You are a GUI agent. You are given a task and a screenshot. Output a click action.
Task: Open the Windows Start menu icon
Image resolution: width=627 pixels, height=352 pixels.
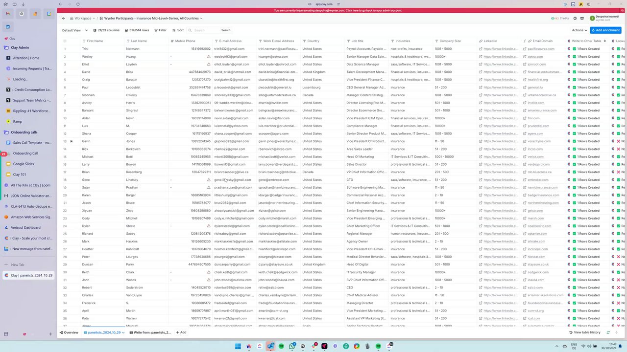click(x=238, y=346)
